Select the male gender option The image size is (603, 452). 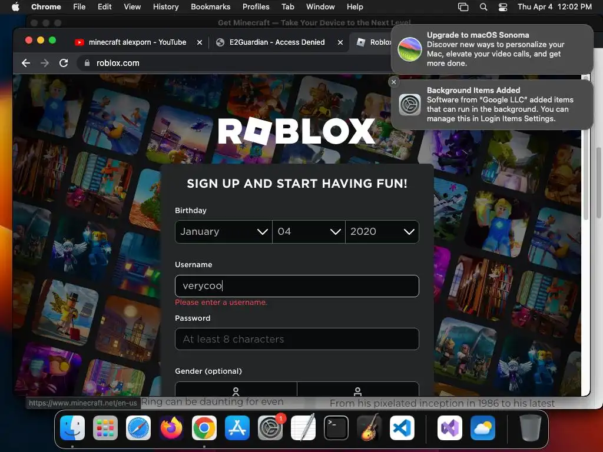pyautogui.click(x=358, y=389)
